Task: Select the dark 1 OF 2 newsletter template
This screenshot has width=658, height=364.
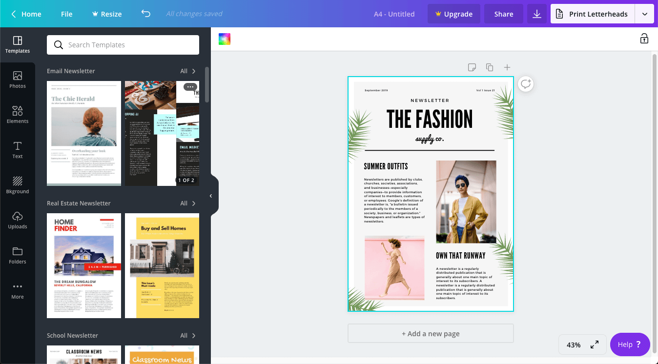Action: pyautogui.click(x=162, y=133)
